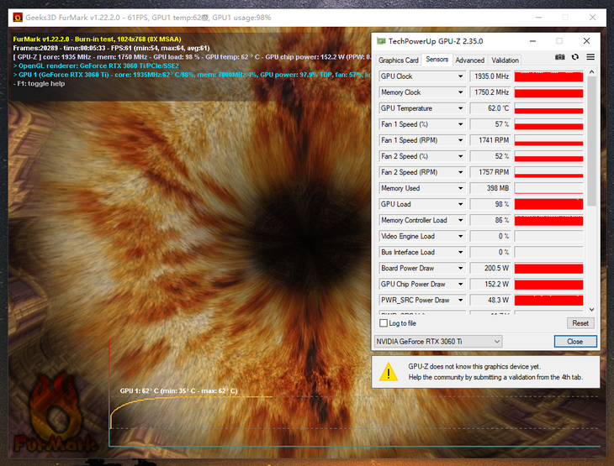Click the yellow warning icon in notification
Image resolution: width=614 pixels, height=466 pixels.
[387, 371]
